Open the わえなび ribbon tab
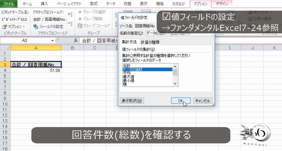The height and width of the screenshot is (151, 282). 178,4
